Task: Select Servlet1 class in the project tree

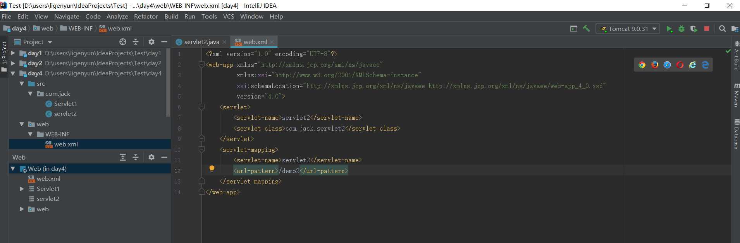Action: point(65,104)
